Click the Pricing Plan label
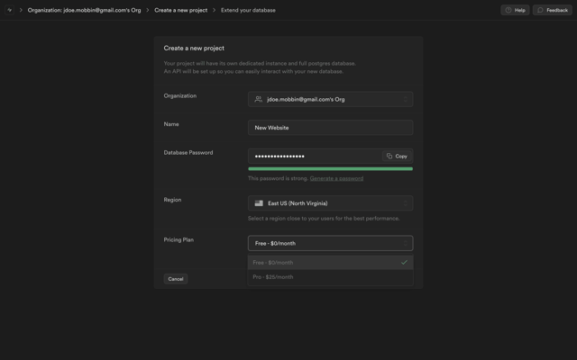Viewport: 577px width, 360px height. pyautogui.click(x=179, y=240)
